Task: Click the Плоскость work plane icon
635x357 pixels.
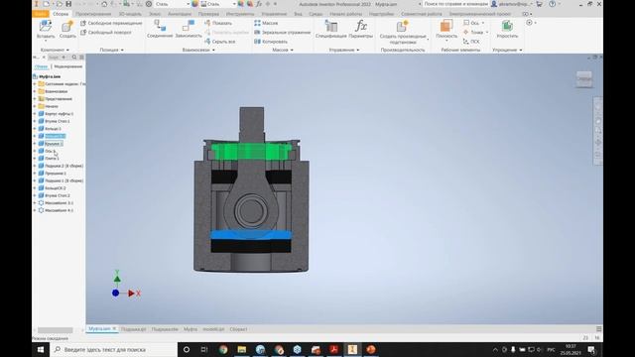Action: [x=445, y=26]
